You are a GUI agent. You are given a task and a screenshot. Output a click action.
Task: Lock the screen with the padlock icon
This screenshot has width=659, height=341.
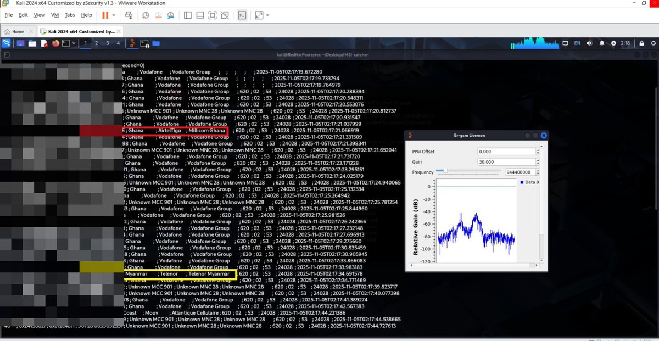[x=641, y=43]
